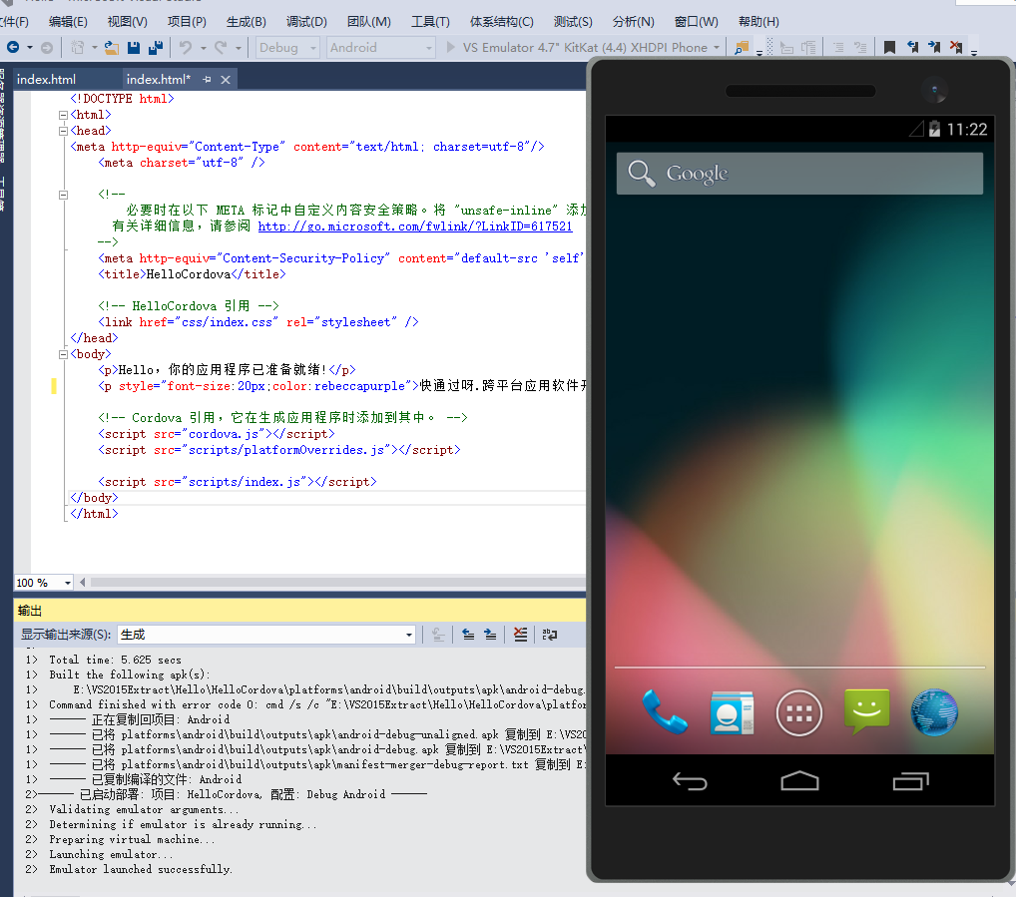The image size is (1016, 897).
Task: Open the Browser globe app in the emulator
Action: (x=934, y=712)
